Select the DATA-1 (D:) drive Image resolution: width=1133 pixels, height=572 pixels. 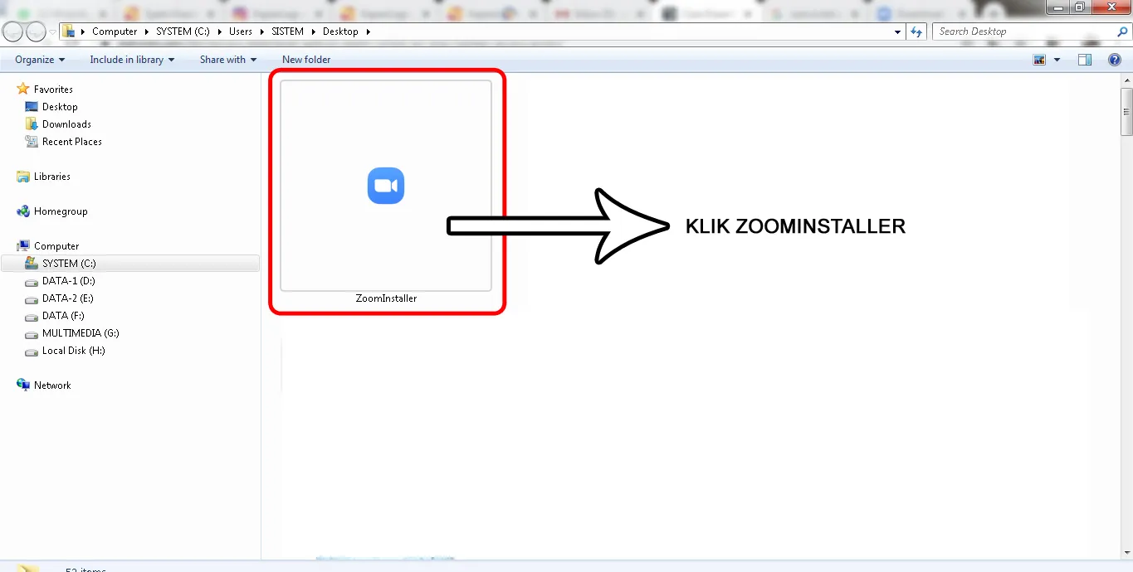(68, 280)
